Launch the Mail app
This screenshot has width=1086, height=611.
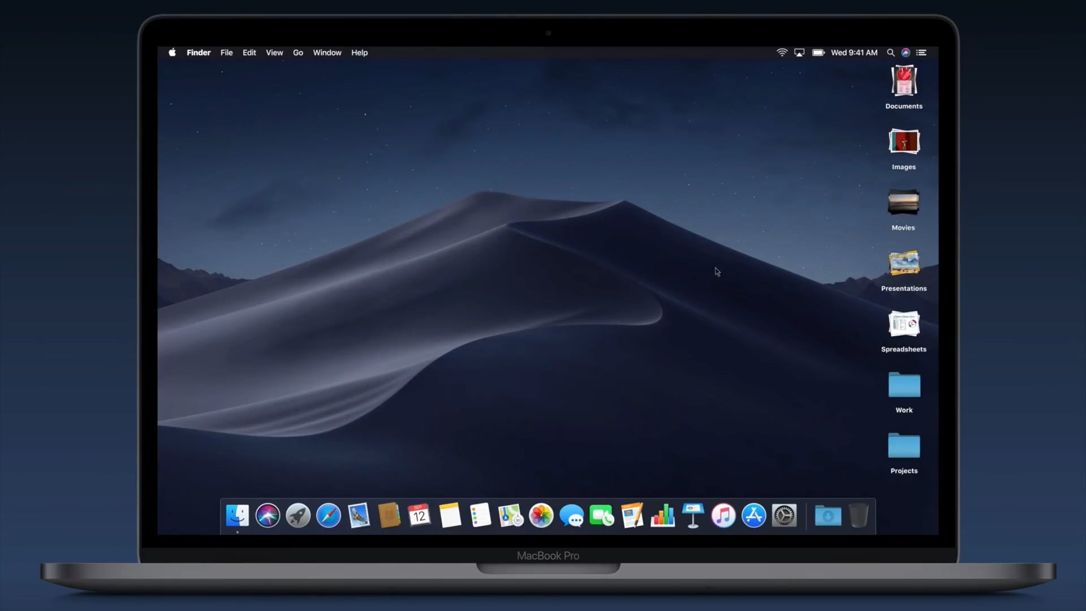(x=359, y=515)
